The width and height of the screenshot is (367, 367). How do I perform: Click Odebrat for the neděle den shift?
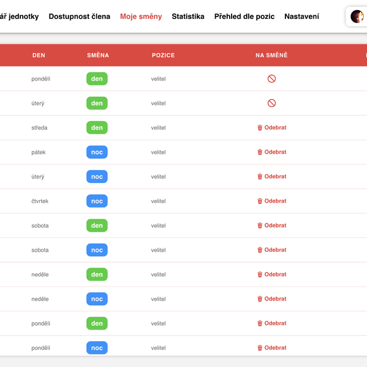pyautogui.click(x=271, y=275)
